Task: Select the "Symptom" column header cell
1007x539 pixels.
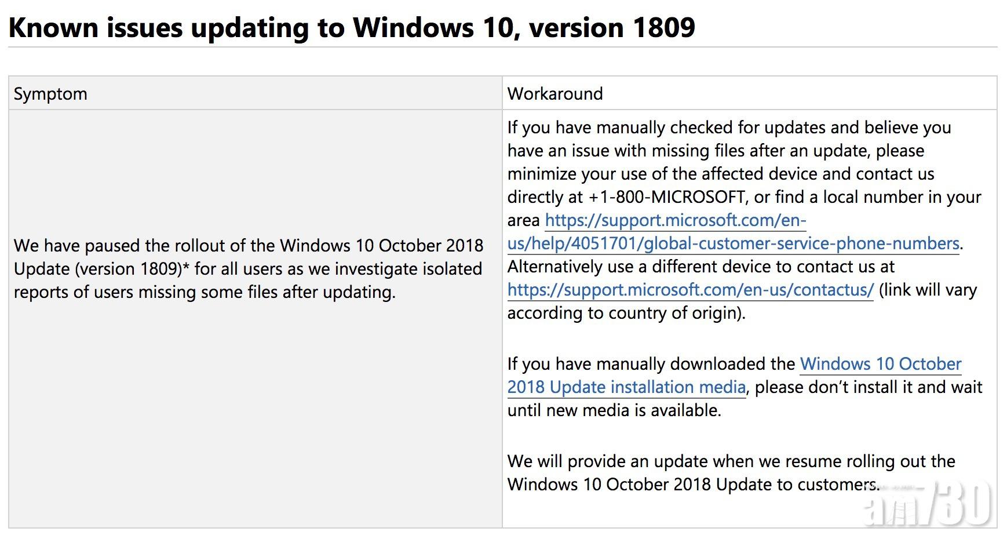Action: click(50, 94)
